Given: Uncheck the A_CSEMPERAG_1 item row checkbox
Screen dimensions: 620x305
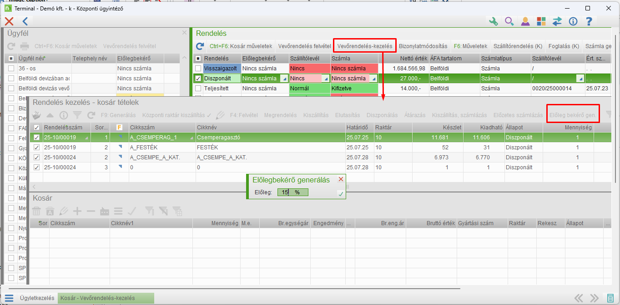Looking at the screenshot, I should click(x=37, y=138).
